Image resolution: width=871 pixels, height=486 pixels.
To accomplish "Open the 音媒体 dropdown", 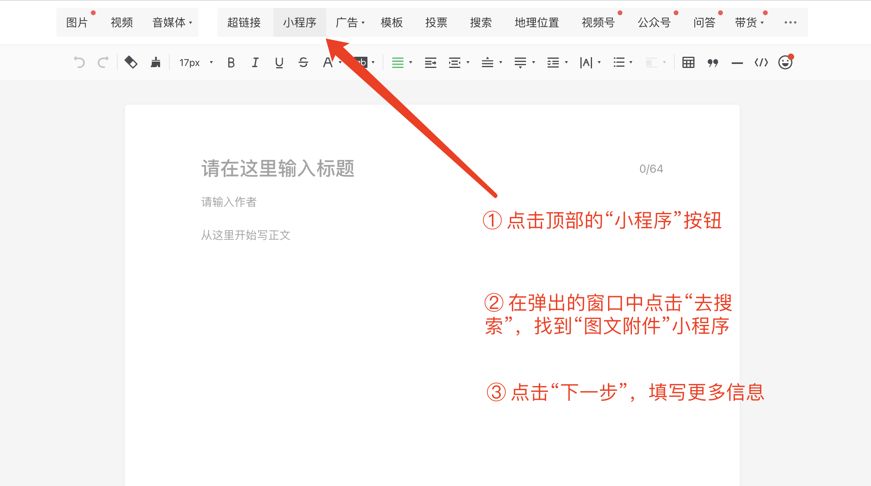I will [172, 22].
